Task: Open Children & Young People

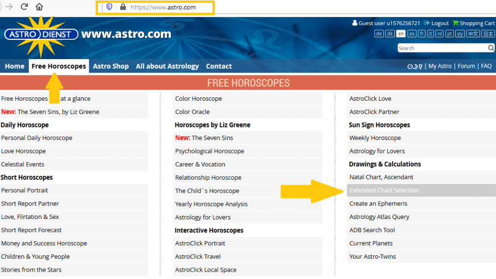Action: (x=74, y=257)
